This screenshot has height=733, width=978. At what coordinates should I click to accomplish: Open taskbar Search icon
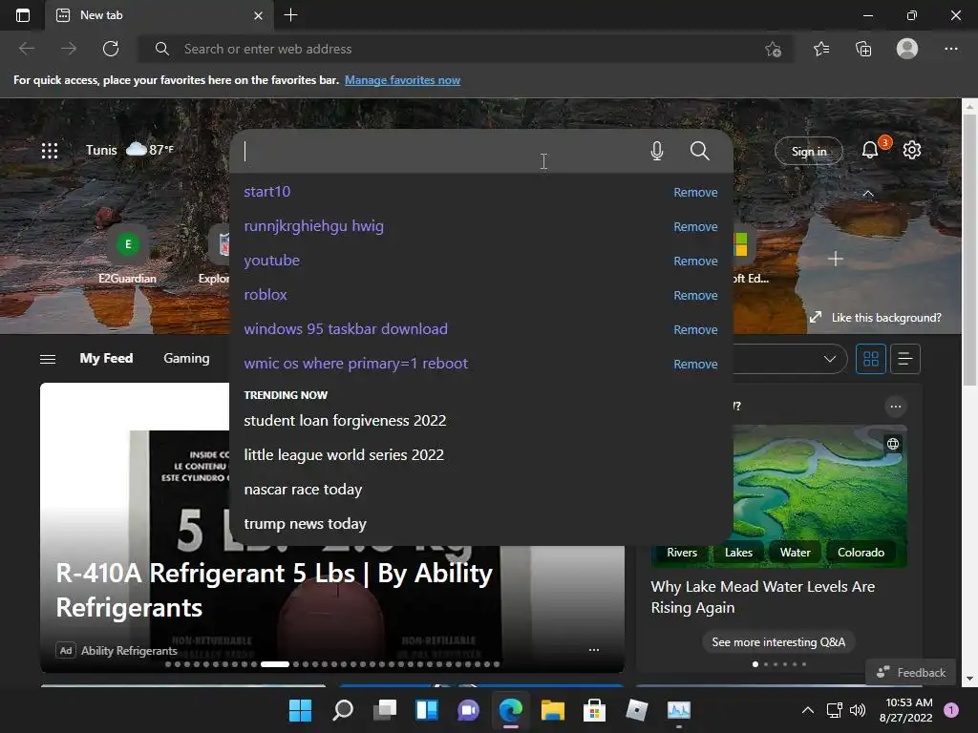pos(343,710)
